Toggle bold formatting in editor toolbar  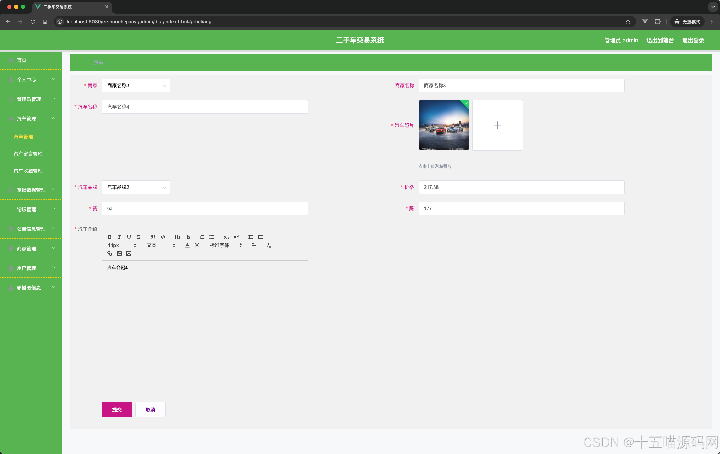(x=109, y=237)
